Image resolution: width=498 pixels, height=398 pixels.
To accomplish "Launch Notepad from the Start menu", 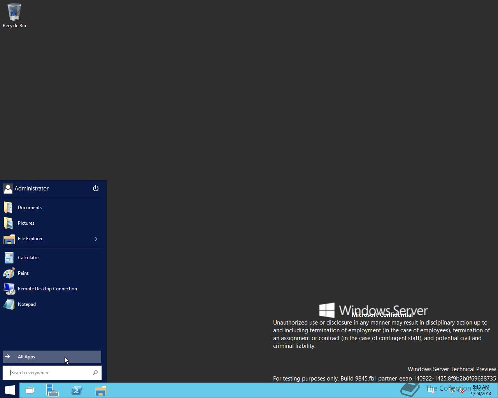I will pos(52,304).
